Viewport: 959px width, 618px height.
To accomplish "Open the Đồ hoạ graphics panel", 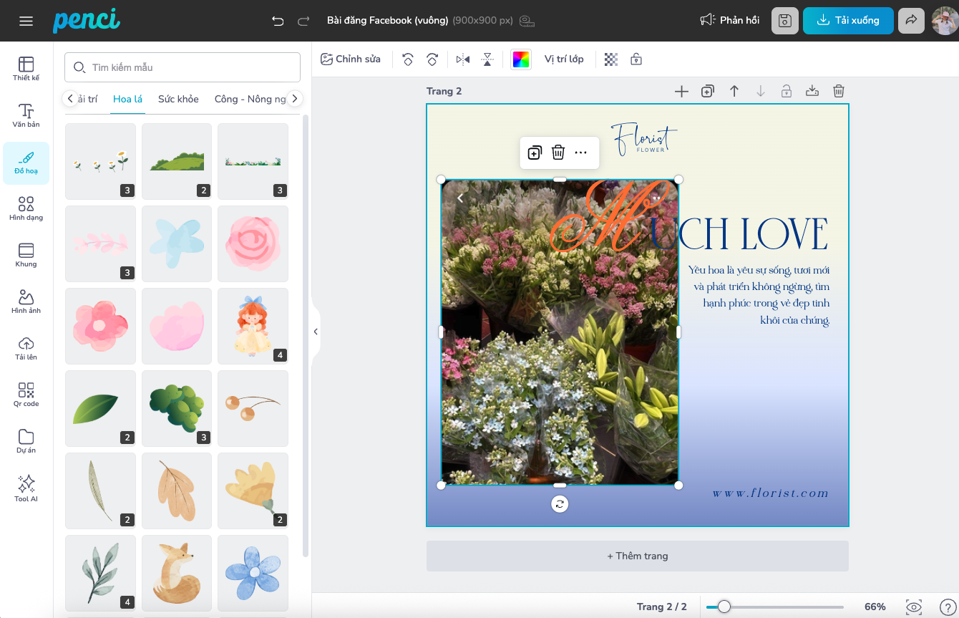I will tap(26, 163).
